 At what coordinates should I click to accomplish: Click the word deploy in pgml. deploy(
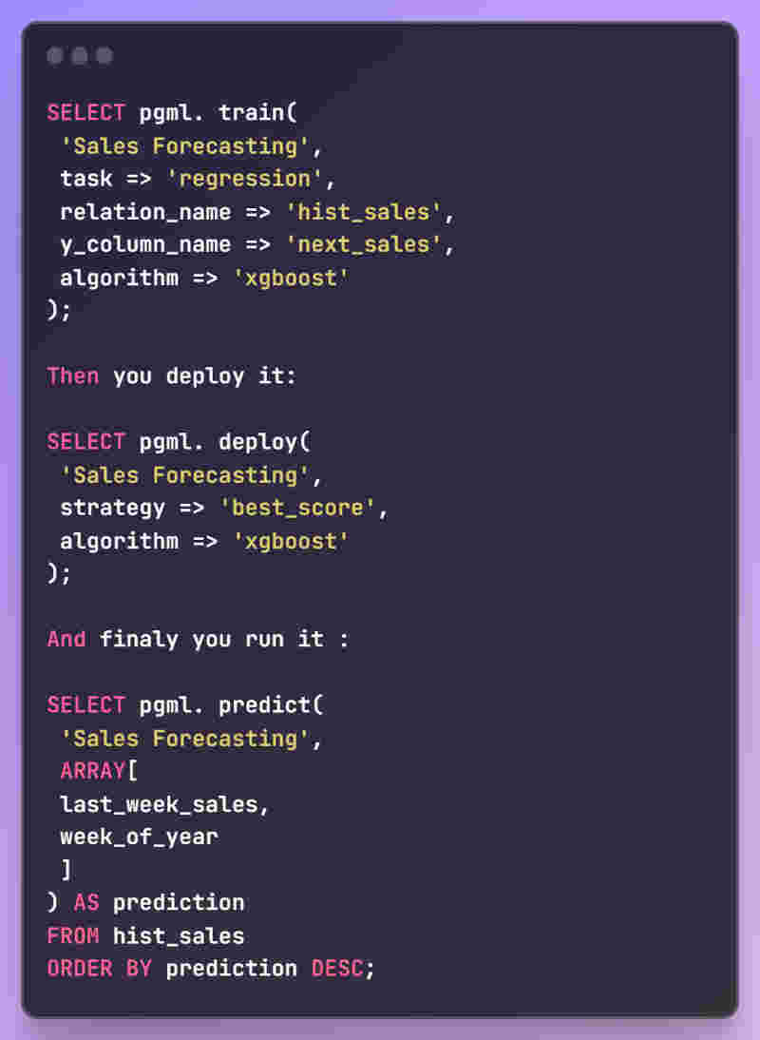258,442
